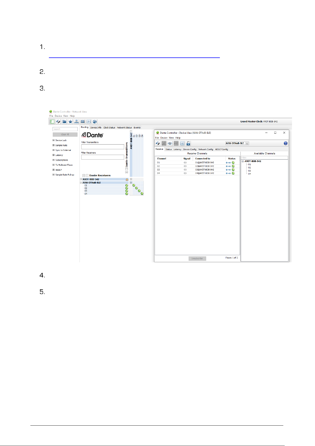Viewport: 315px width, 446px height.
Task: Expand the AVDT-BOB-542 receiver row
Action: pyautogui.click(x=81, y=179)
